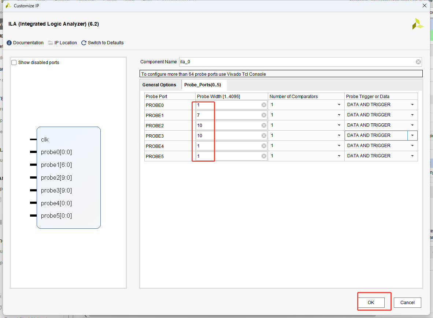Select the PROBE4 row label
433x318 pixels.
[x=155, y=146]
